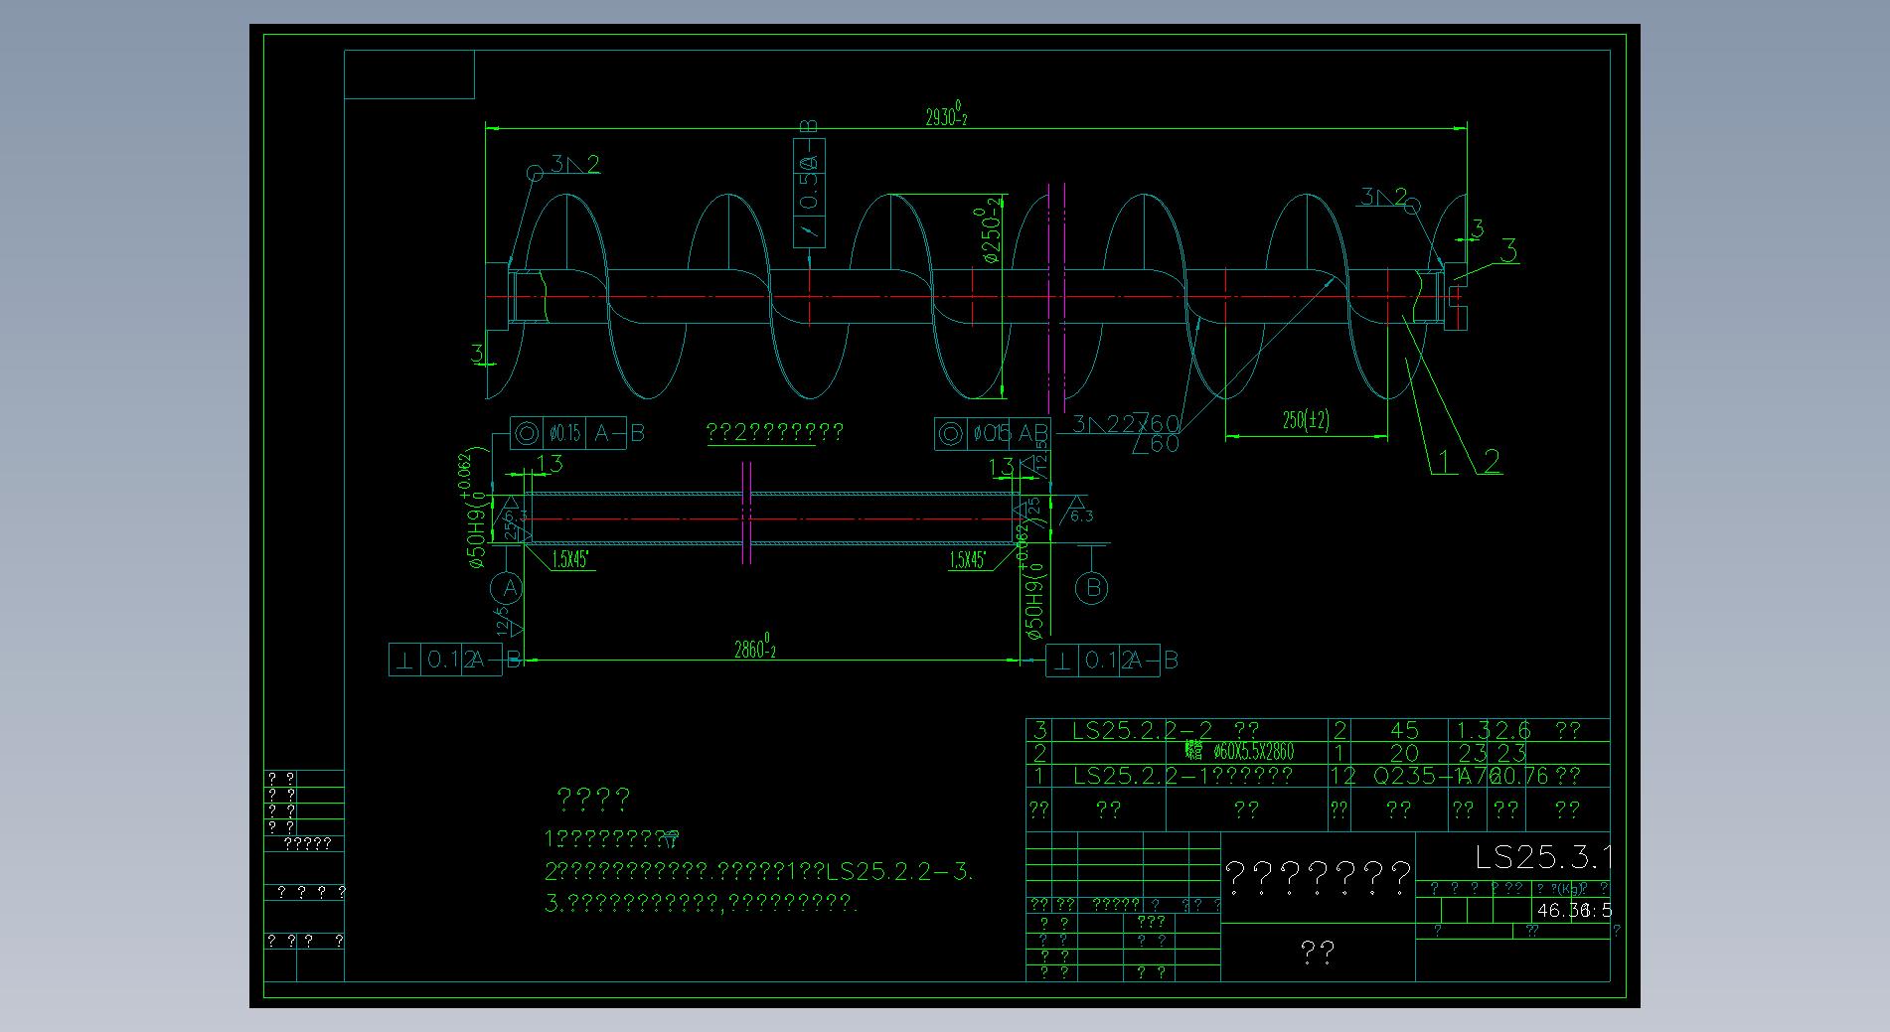Screen dimensions: 1890x1032
Task: Click the pitch dimension 250(±2)
Action: coord(1306,420)
